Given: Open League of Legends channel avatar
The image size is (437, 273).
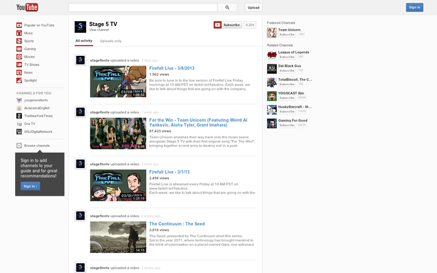Looking at the screenshot, I should coord(272,55).
